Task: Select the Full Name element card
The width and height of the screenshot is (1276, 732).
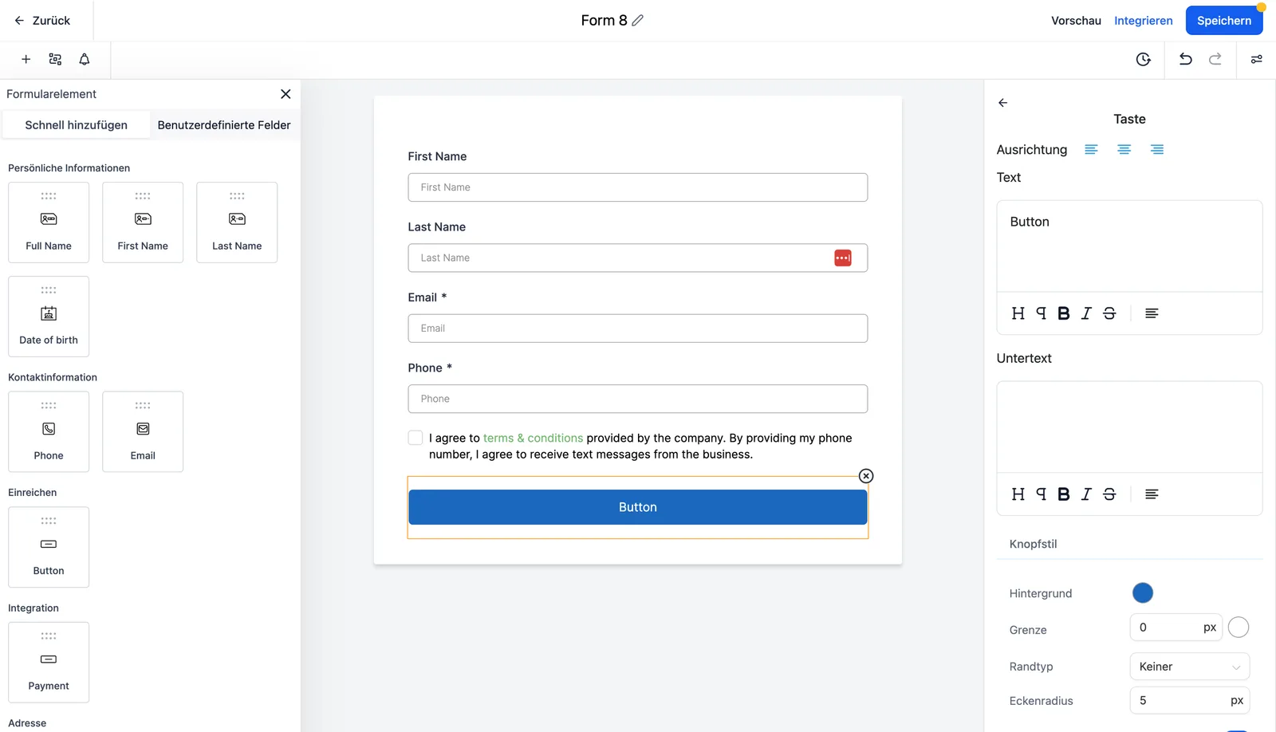Action: [49, 222]
